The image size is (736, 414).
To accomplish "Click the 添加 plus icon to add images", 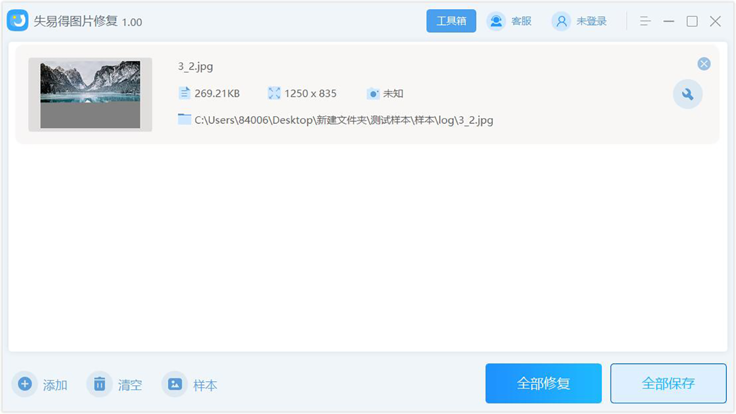I will (x=25, y=384).
